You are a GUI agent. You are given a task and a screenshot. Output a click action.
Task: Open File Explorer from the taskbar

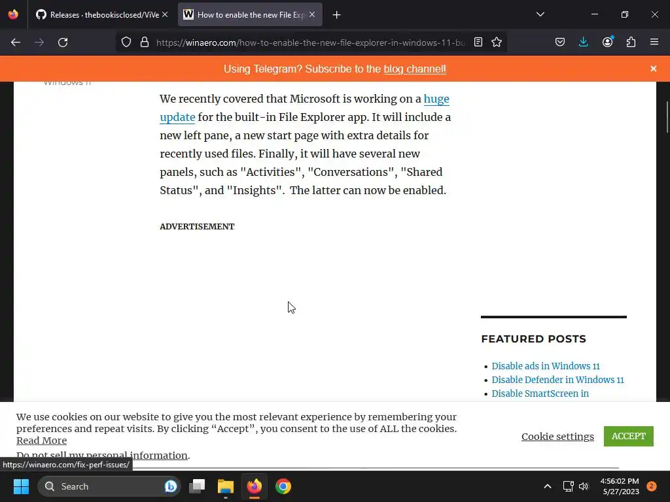coord(226,486)
